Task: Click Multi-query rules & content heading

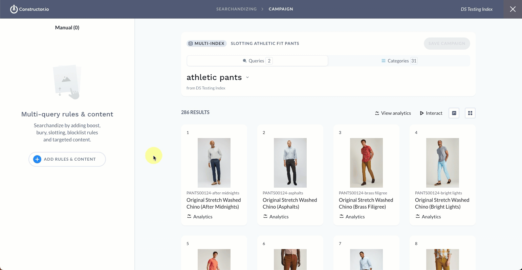Action: [67, 114]
